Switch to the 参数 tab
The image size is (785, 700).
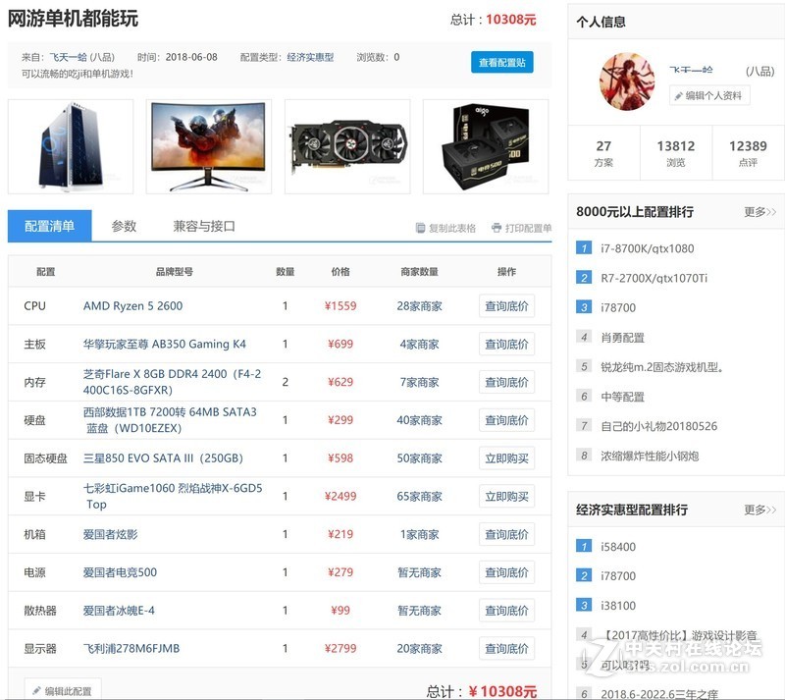tap(124, 226)
